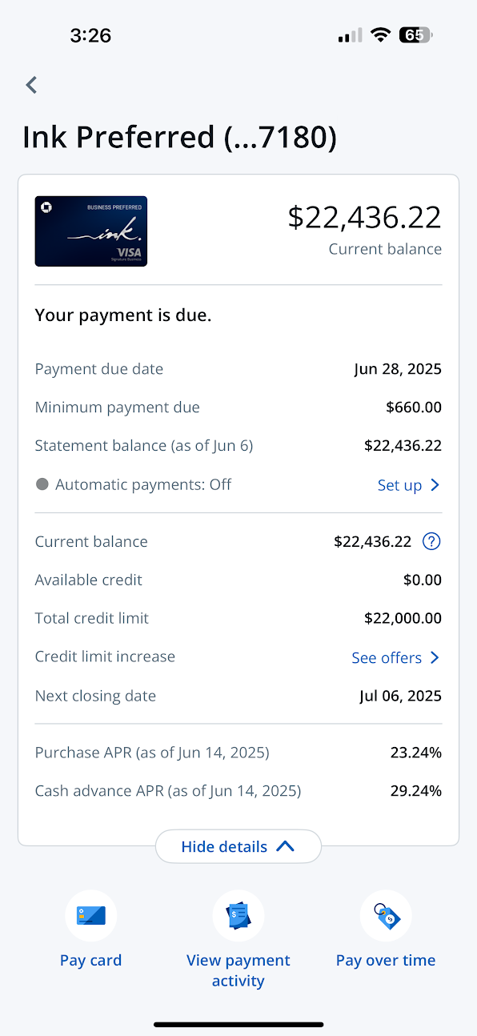Tap the Pay card icon
The width and height of the screenshot is (477, 1036).
pos(90,915)
